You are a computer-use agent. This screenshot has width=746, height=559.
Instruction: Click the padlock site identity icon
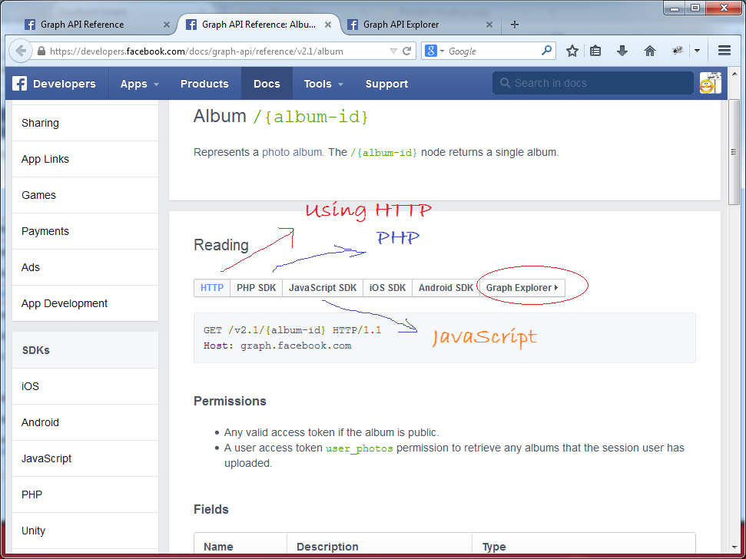[41, 51]
